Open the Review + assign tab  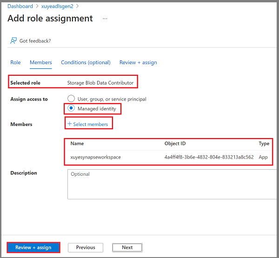[x=138, y=62]
